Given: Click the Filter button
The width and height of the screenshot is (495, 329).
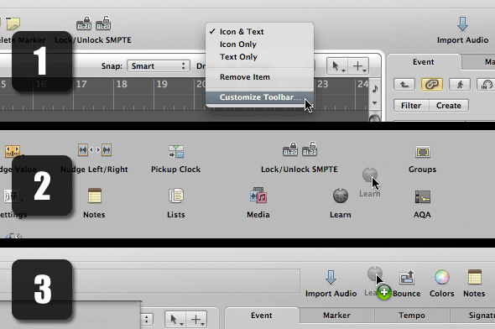Looking at the screenshot, I should [411, 106].
